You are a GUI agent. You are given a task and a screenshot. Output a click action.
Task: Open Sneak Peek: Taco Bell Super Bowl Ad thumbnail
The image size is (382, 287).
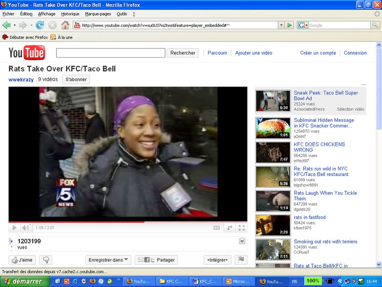click(x=273, y=101)
